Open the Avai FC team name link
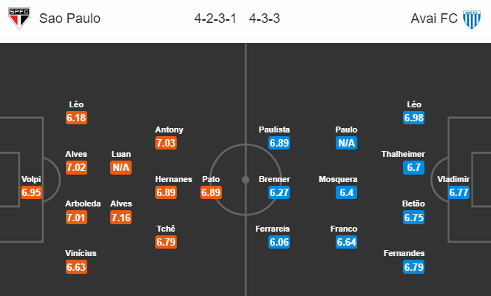The width and height of the screenshot is (491, 296). (434, 18)
